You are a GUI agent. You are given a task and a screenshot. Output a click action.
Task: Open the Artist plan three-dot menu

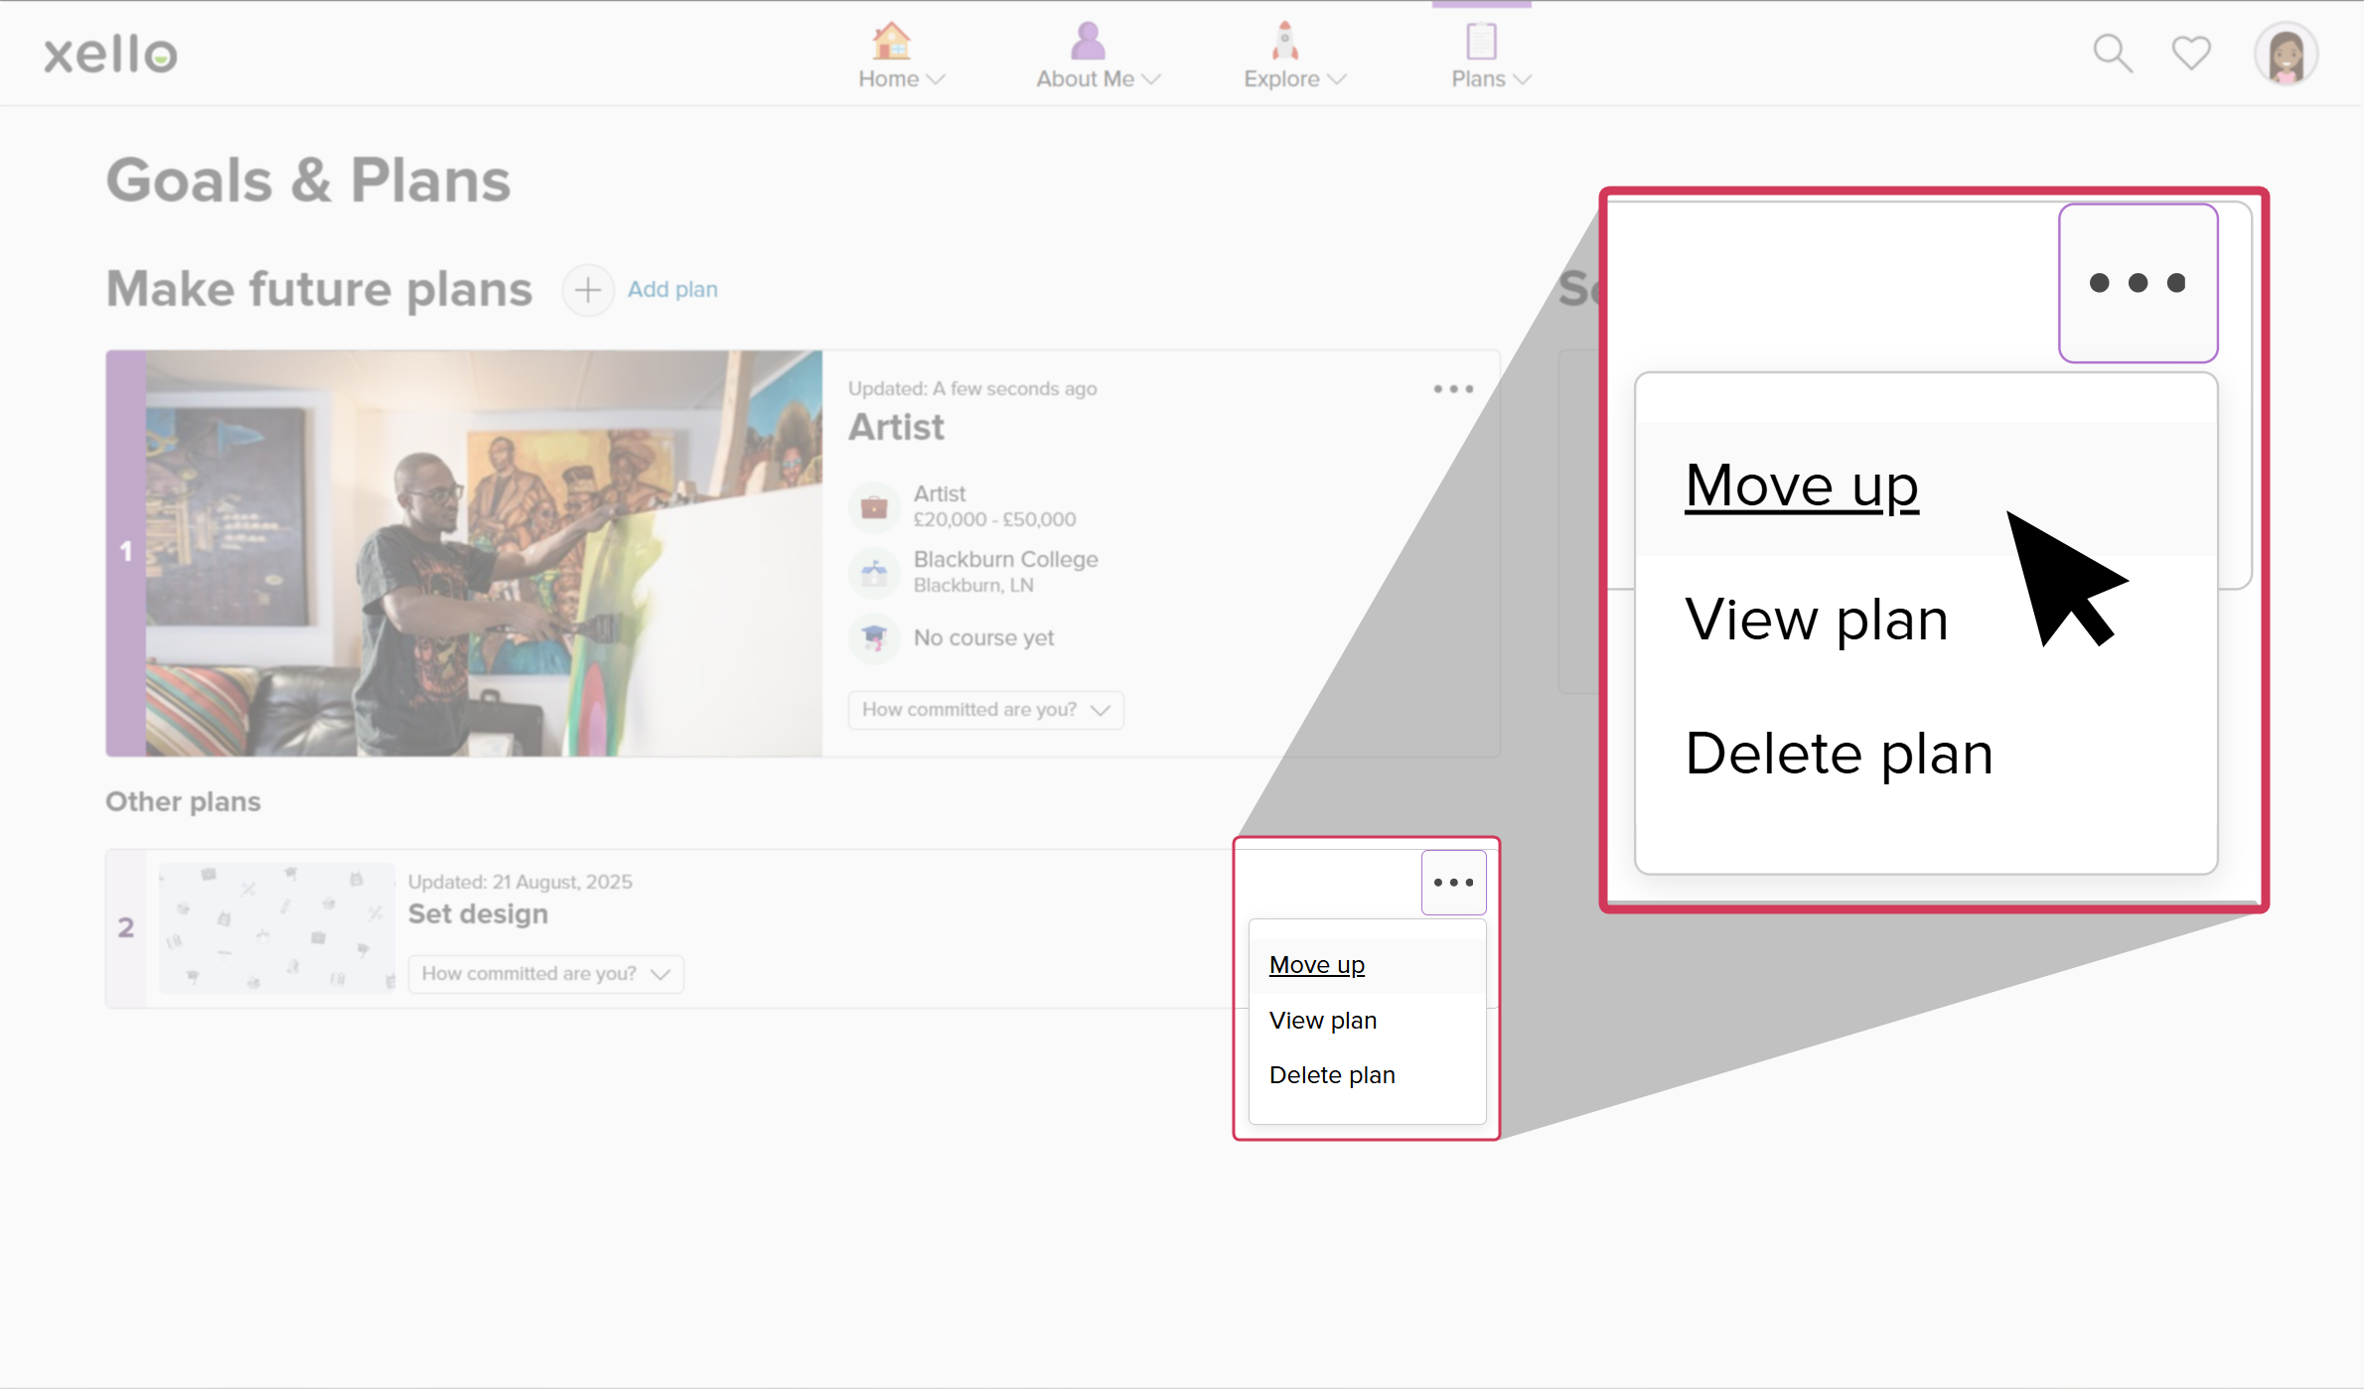[1453, 389]
